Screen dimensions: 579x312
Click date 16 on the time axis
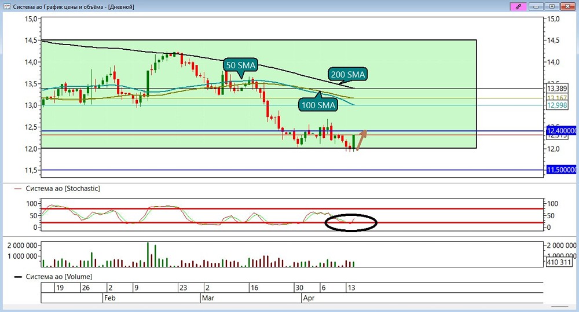click(x=254, y=288)
